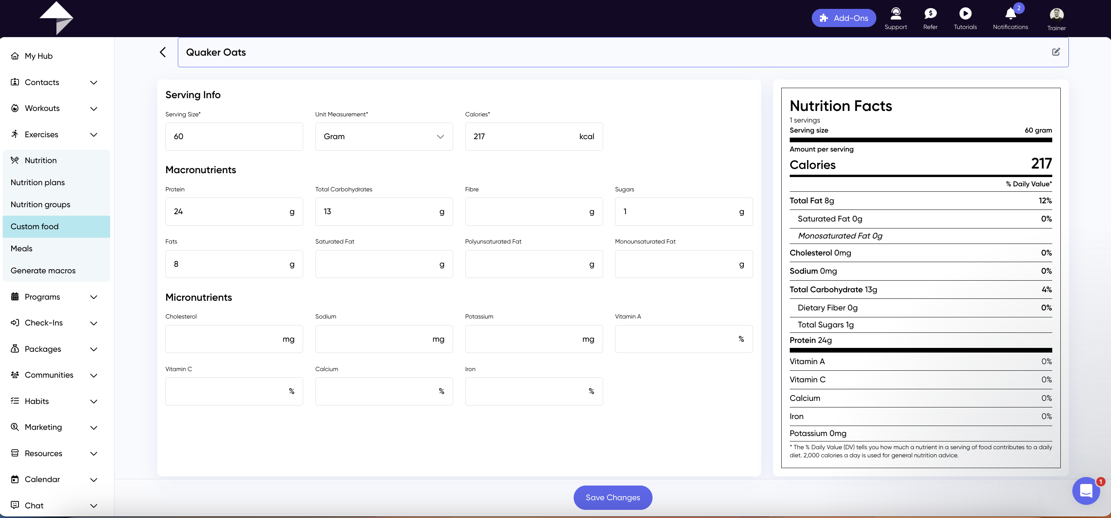This screenshot has width=1111, height=518.
Task: Click the back arrow beside Quaker Oats
Action: point(163,52)
